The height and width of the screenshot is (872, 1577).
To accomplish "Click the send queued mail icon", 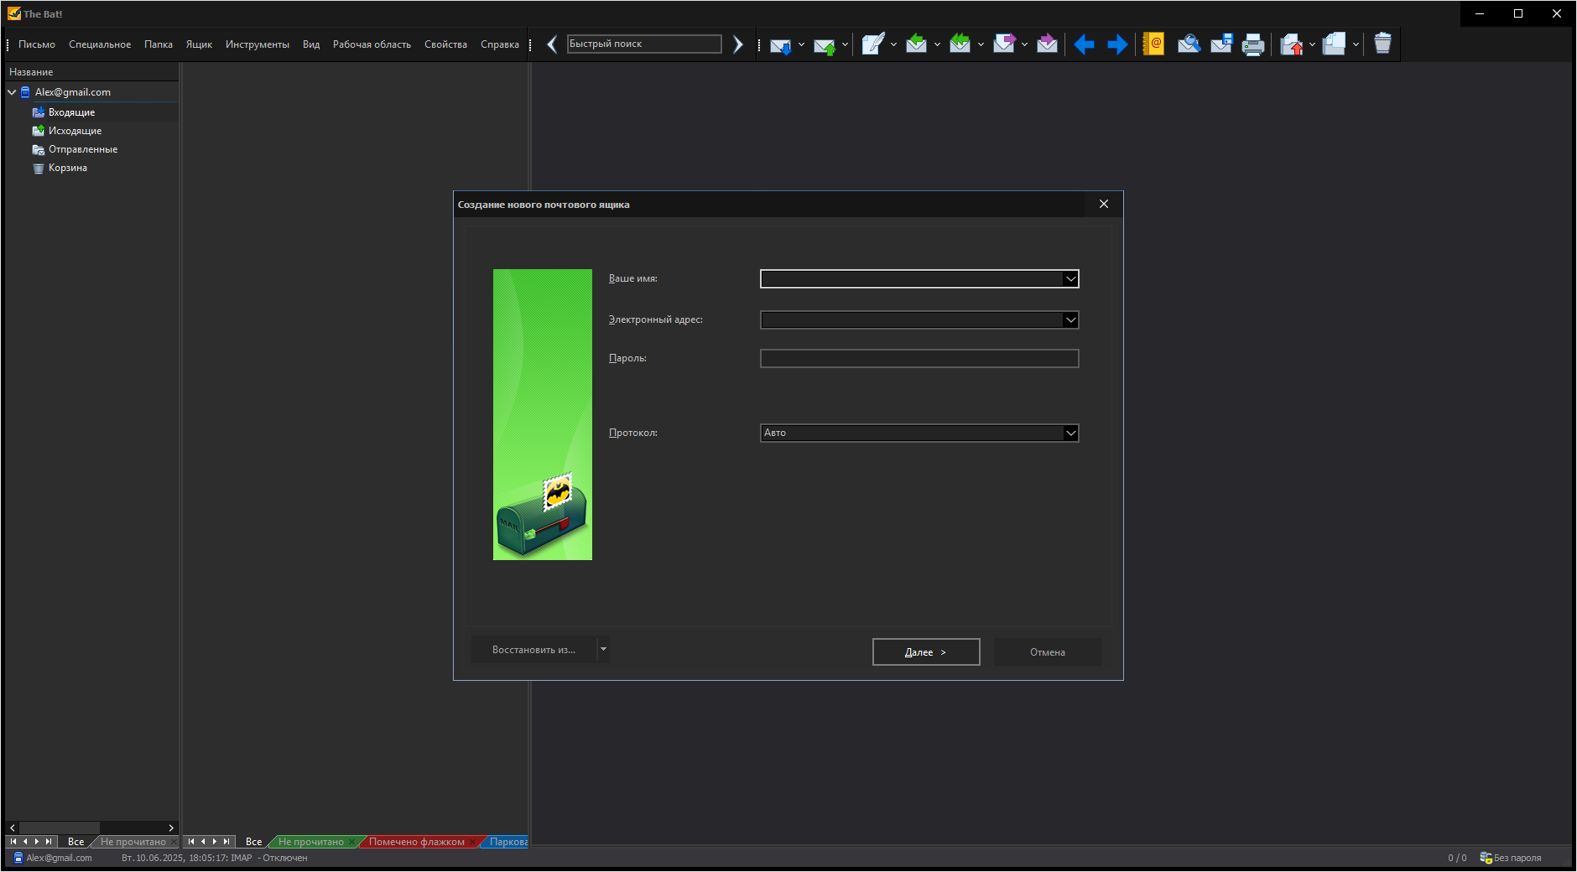I will click(825, 44).
